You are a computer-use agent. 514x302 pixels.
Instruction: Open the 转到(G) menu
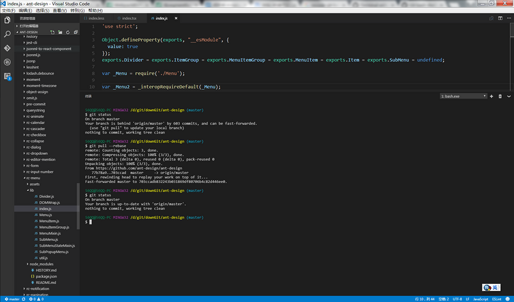click(x=77, y=10)
